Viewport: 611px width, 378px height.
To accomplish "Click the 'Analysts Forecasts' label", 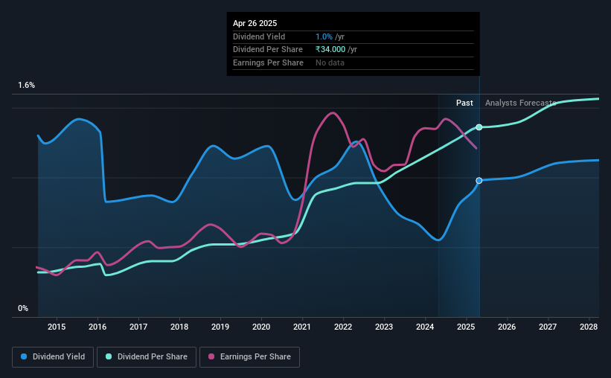I will (521, 103).
